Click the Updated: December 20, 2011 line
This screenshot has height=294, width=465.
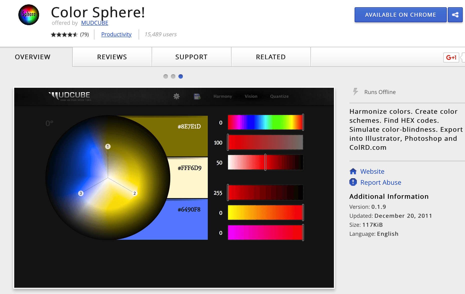[391, 216]
